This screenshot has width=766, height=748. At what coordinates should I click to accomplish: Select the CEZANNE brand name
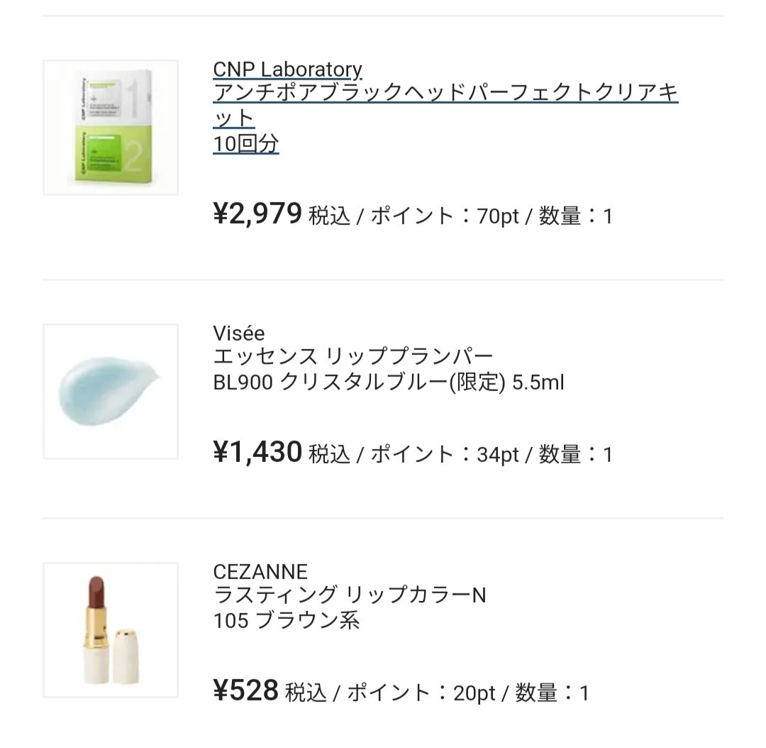point(260,572)
